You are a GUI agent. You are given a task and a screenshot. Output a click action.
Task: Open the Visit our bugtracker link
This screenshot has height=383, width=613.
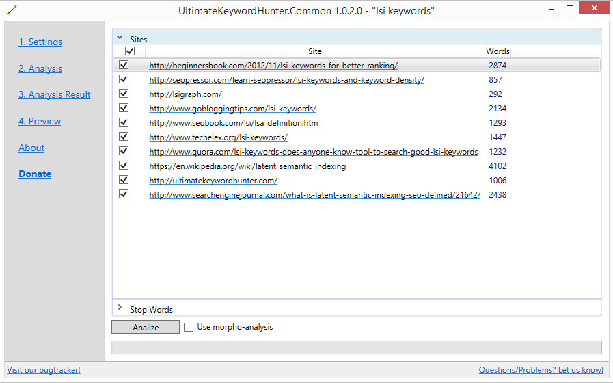(x=43, y=370)
